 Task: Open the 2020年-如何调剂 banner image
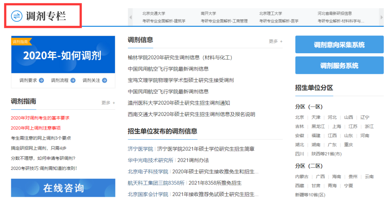point(63,55)
